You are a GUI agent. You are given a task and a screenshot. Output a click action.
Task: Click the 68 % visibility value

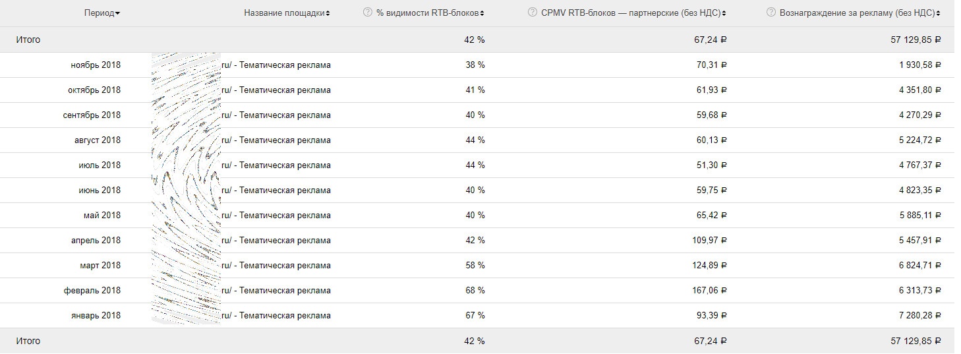[x=475, y=291]
